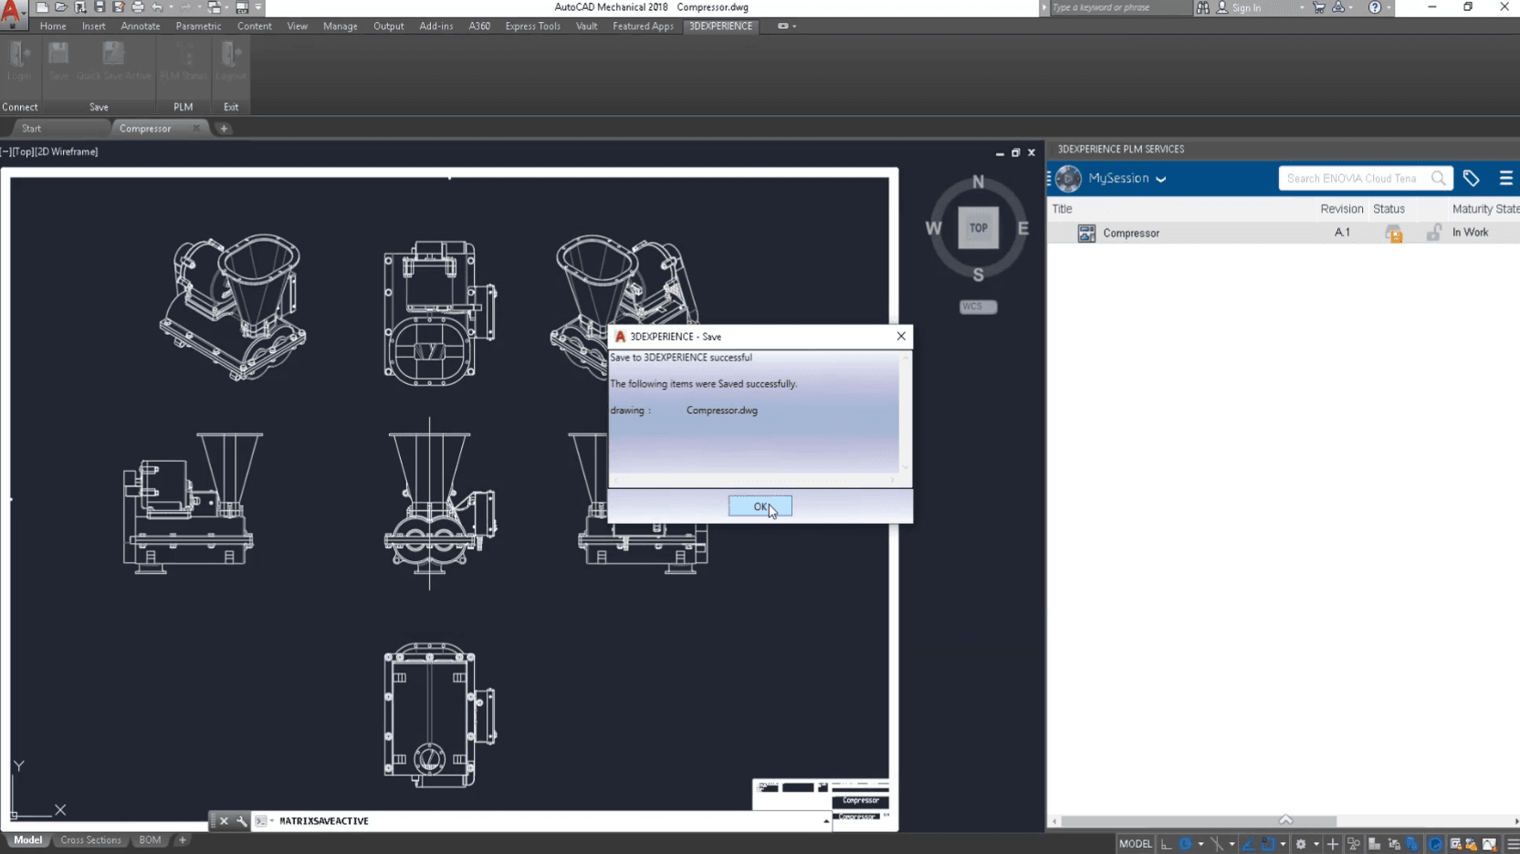The height and width of the screenshot is (854, 1520).
Task: Click the TOP face of the ViewCube
Action: (978, 228)
